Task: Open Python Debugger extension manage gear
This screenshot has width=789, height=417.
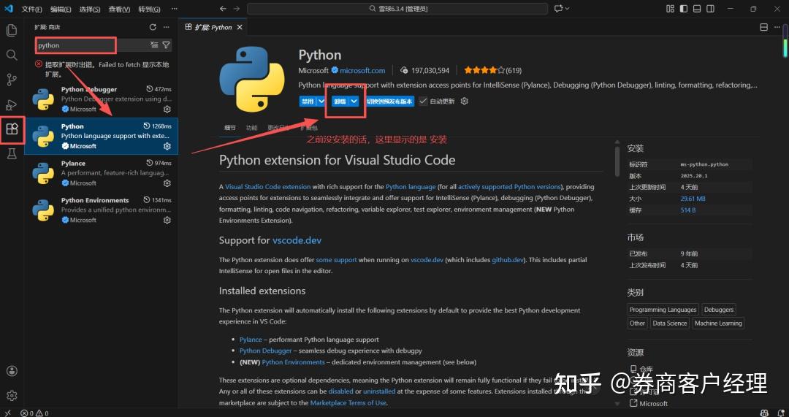Action: click(167, 109)
